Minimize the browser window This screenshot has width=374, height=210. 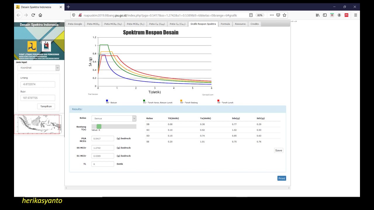click(334, 7)
